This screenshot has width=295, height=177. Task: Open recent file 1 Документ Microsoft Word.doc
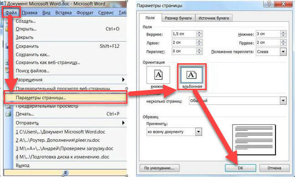(60, 132)
